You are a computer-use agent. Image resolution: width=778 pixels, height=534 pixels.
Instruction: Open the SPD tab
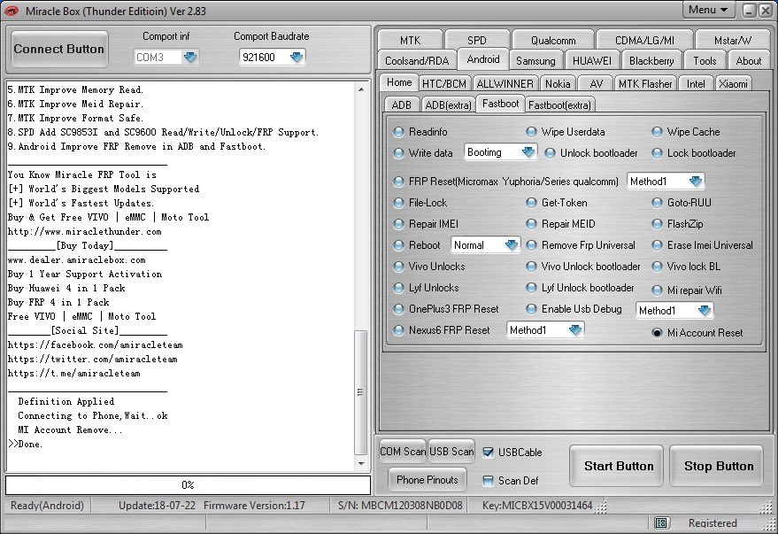[476, 40]
